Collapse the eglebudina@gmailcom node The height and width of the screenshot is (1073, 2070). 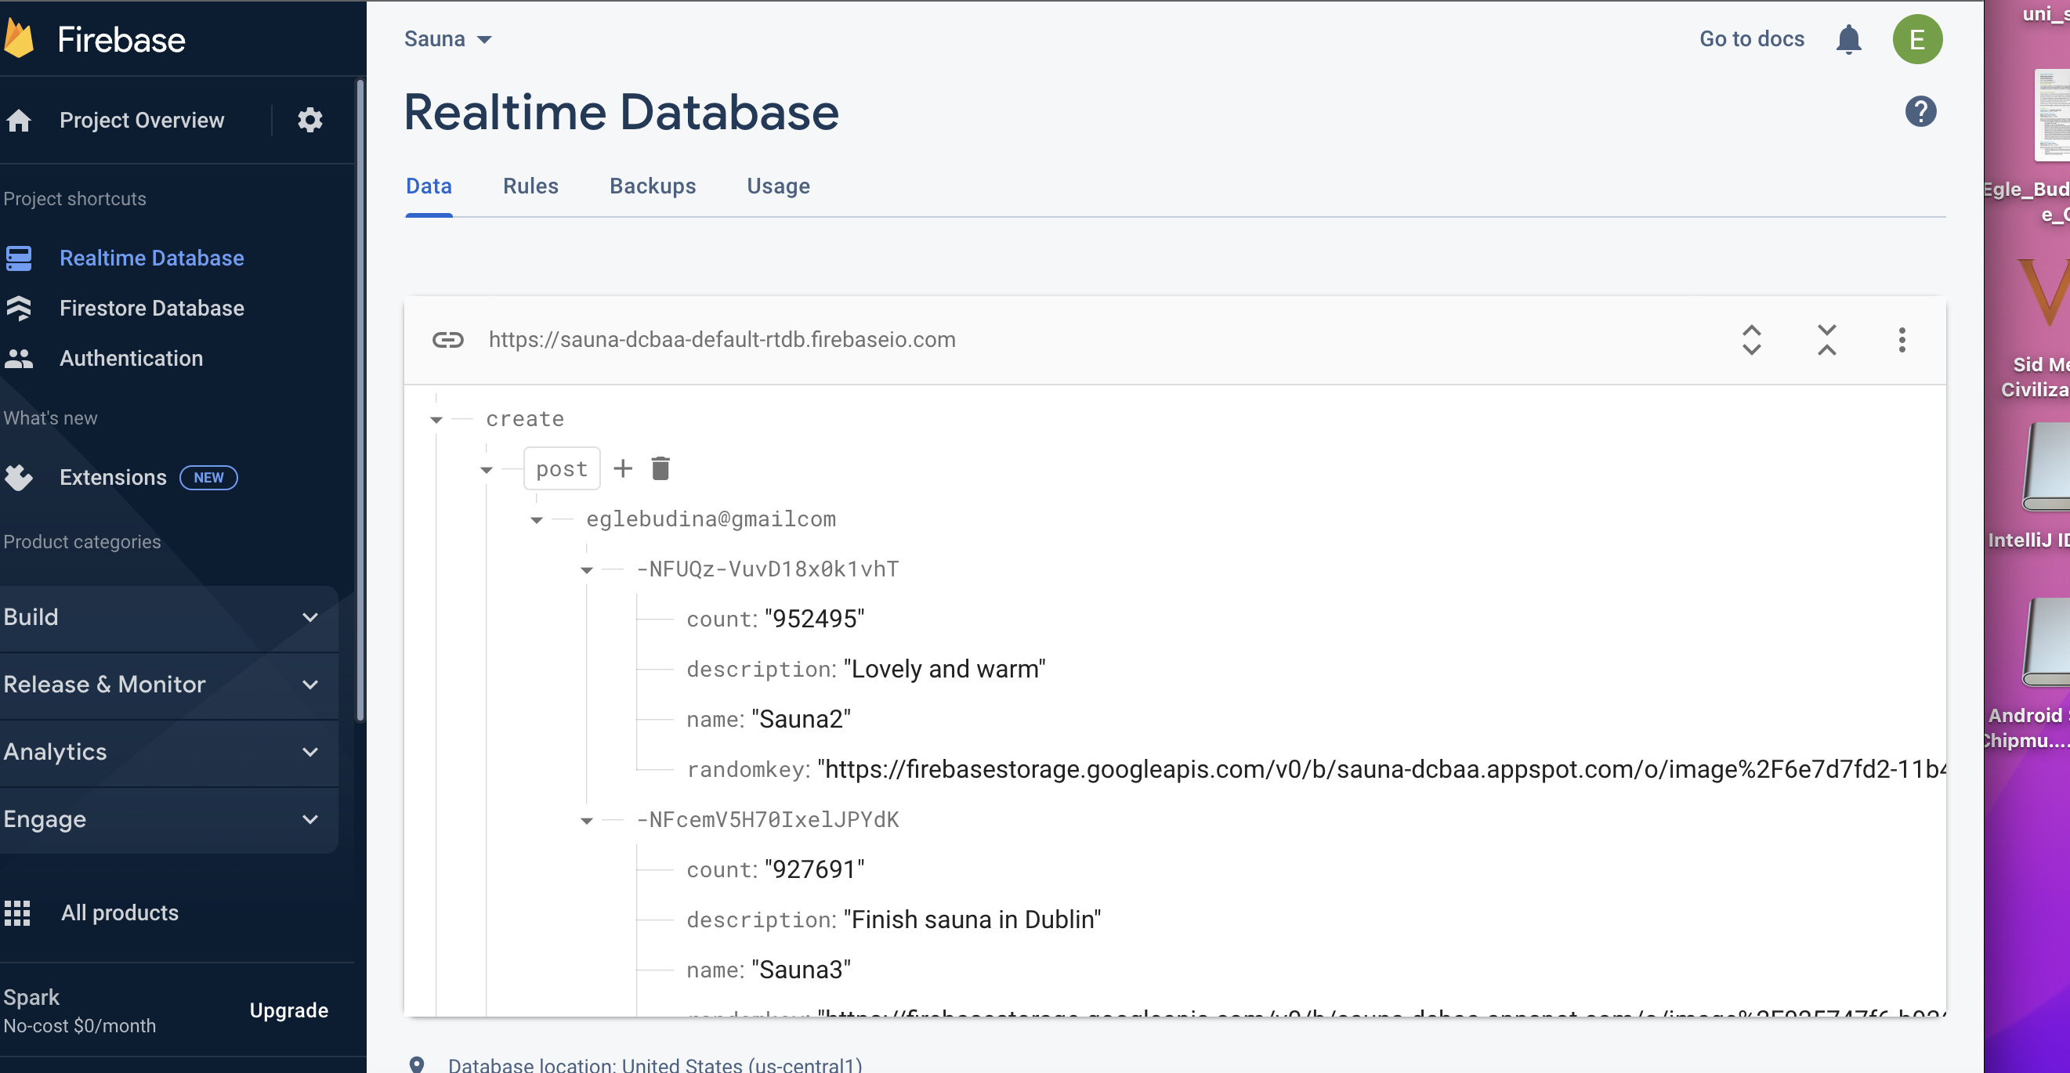(x=536, y=518)
